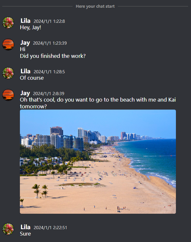191x242 pixels.
Task: Select the timestamp 2024/1/1 2:8:39
Action: click(49, 94)
